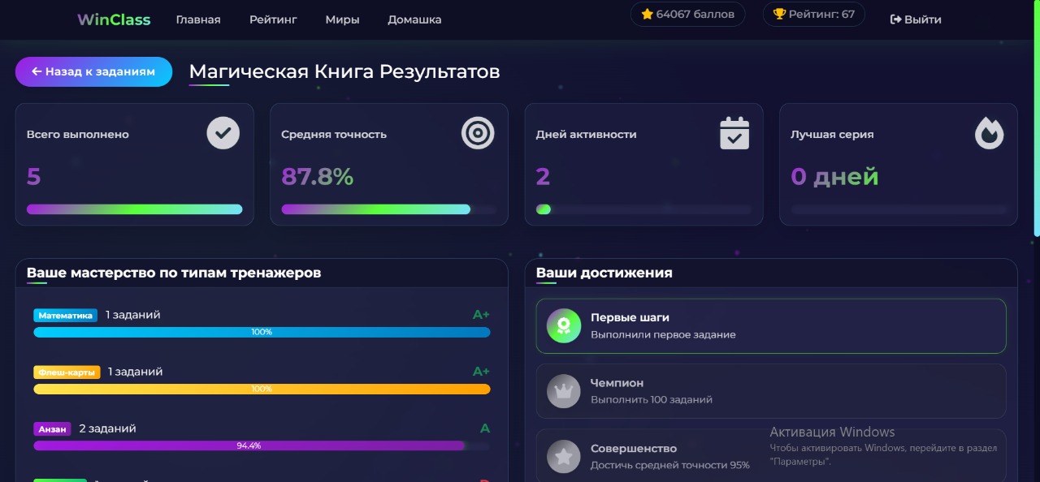Click the medal icon for Первые шаги achievement

(564, 325)
